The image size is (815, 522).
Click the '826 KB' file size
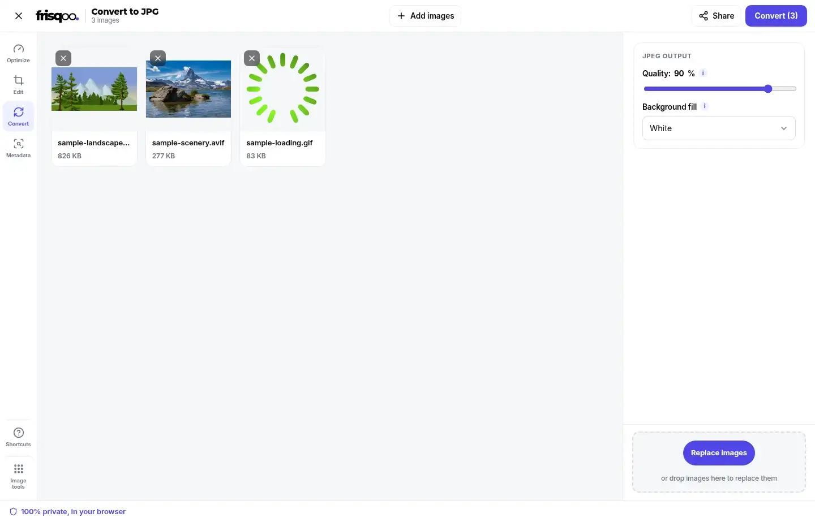70,156
